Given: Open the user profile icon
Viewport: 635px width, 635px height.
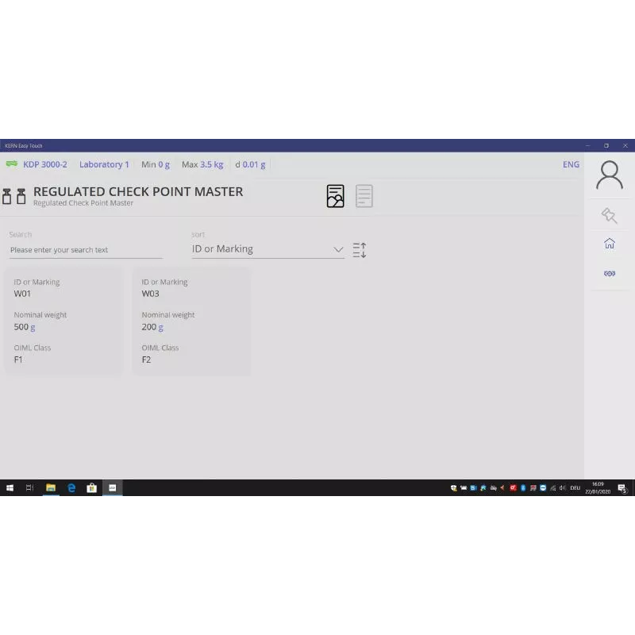Looking at the screenshot, I should (609, 175).
